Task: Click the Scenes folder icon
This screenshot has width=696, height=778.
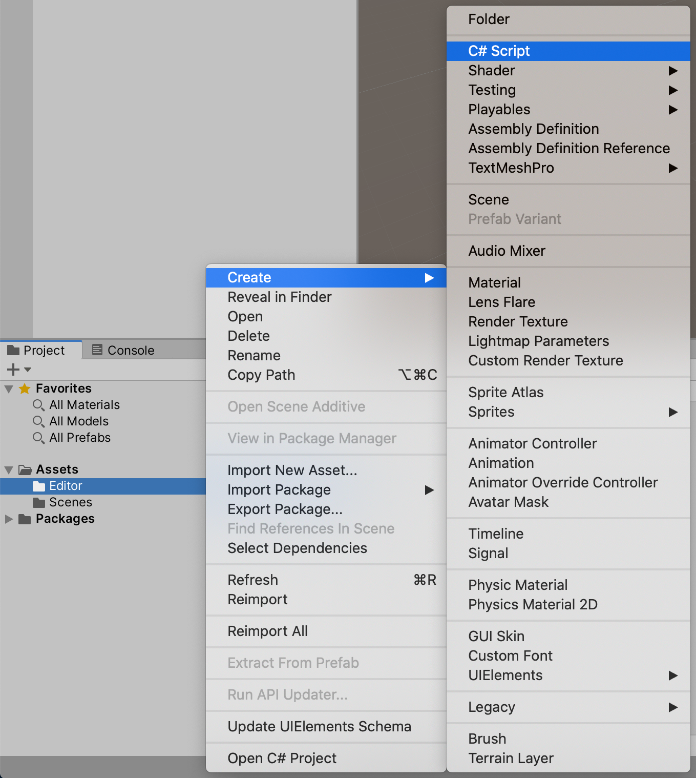Action: (x=39, y=502)
